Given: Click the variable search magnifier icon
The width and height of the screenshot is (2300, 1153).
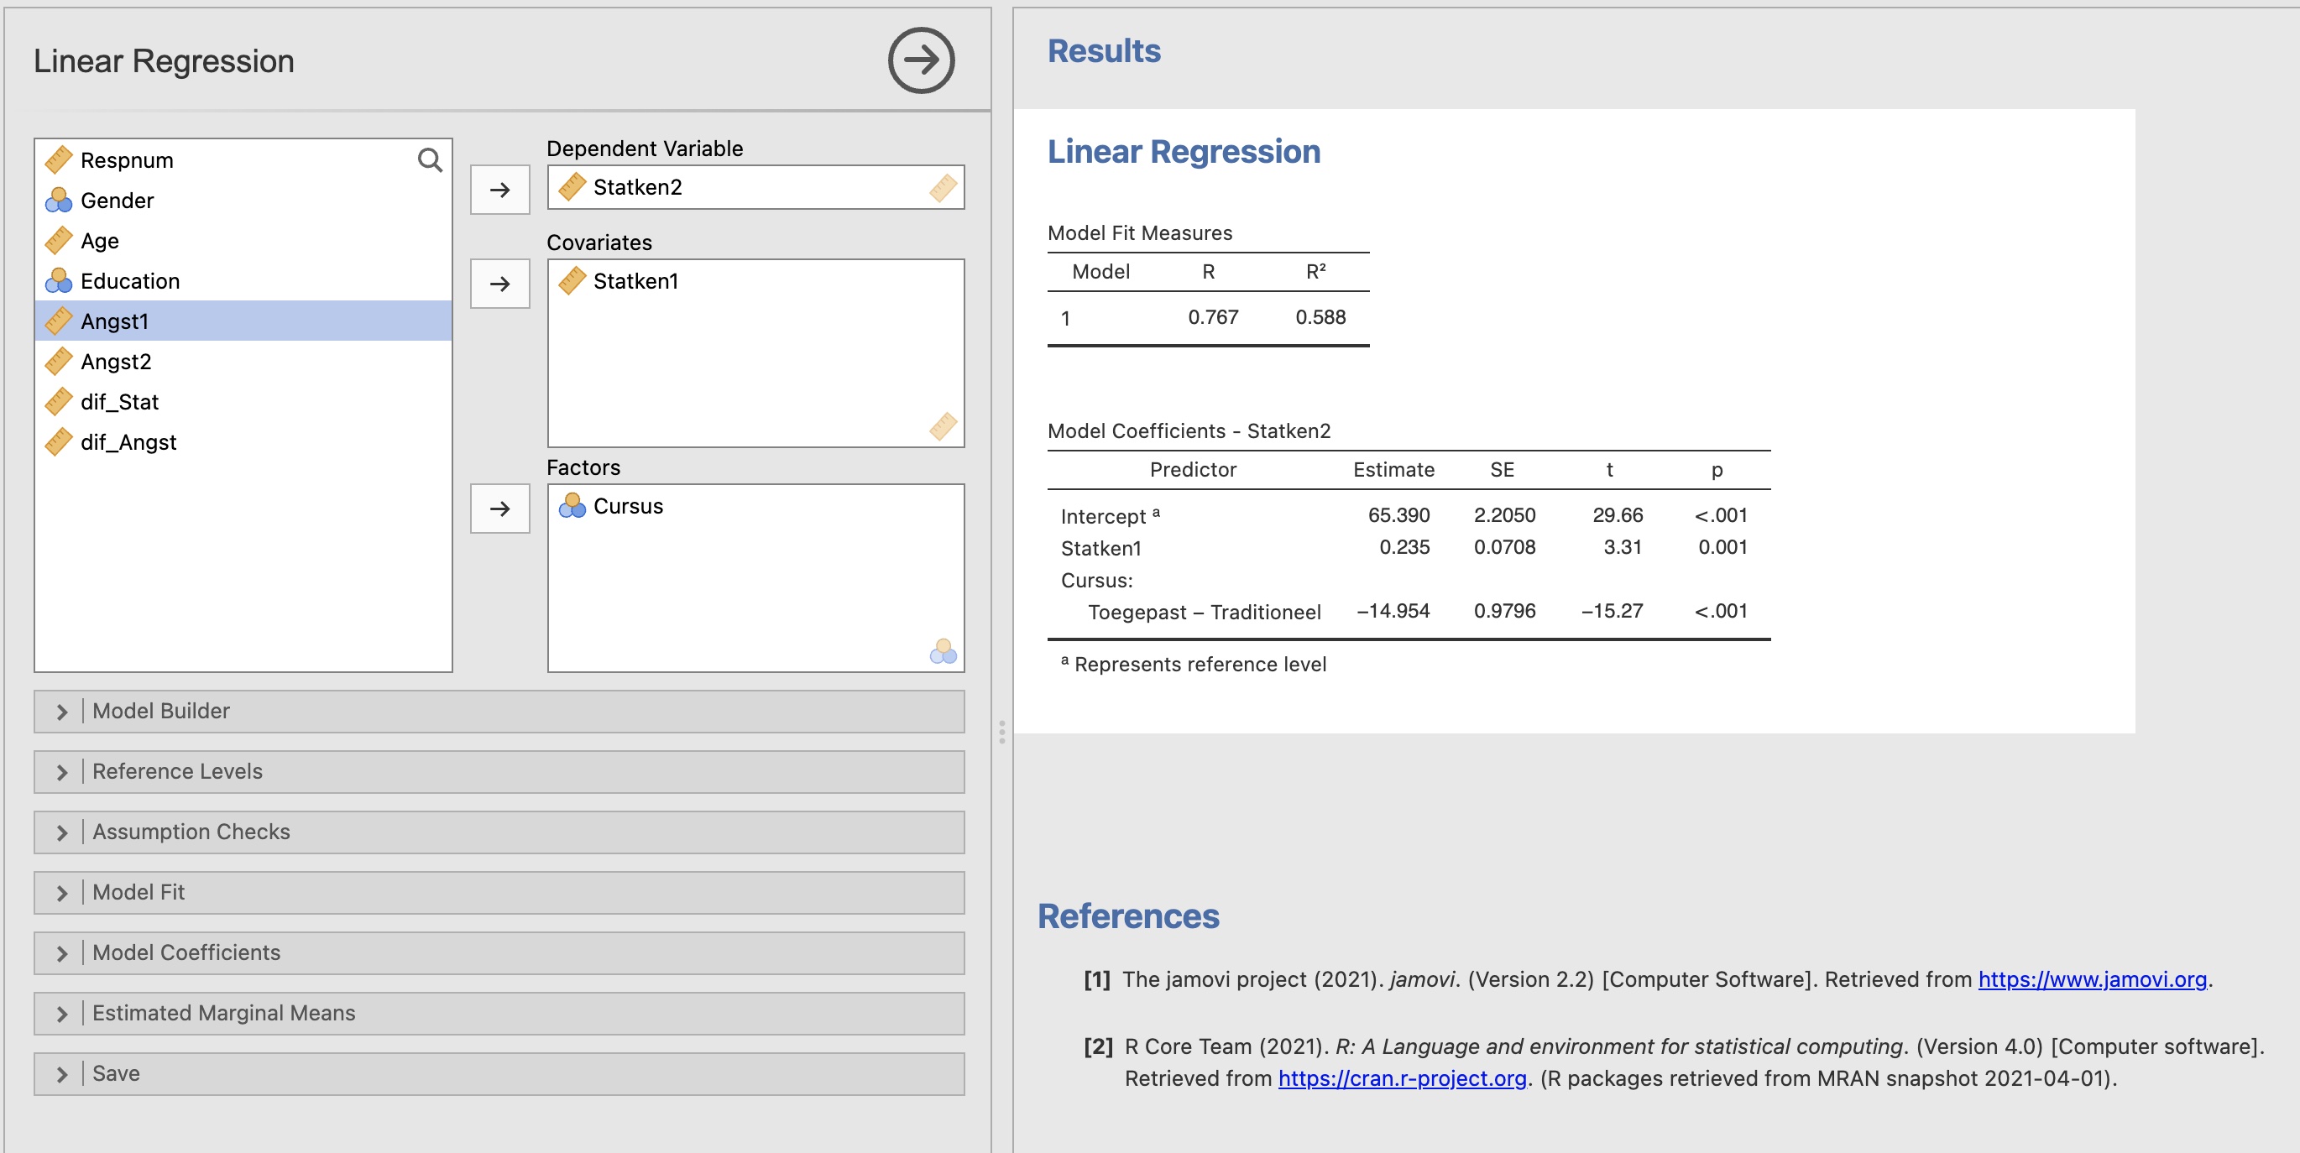Looking at the screenshot, I should 430,159.
